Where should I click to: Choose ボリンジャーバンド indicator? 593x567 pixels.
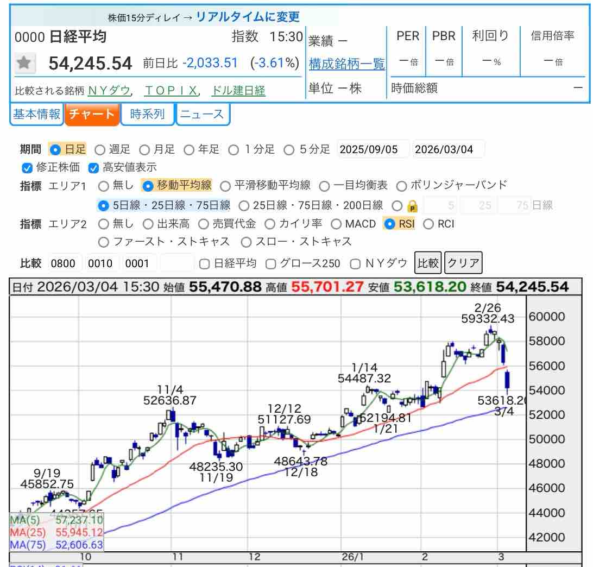pyautogui.click(x=401, y=186)
